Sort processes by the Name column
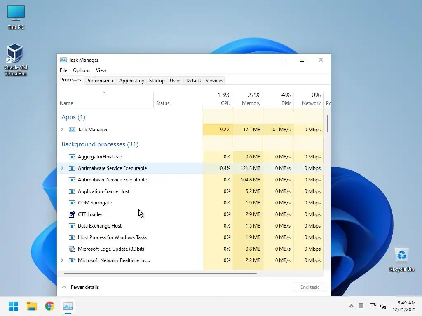422x316 pixels. pyautogui.click(x=105, y=100)
